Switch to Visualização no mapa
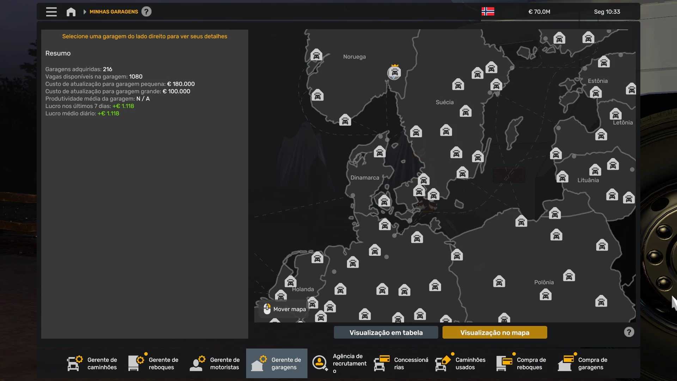This screenshot has height=381, width=677. [494, 332]
